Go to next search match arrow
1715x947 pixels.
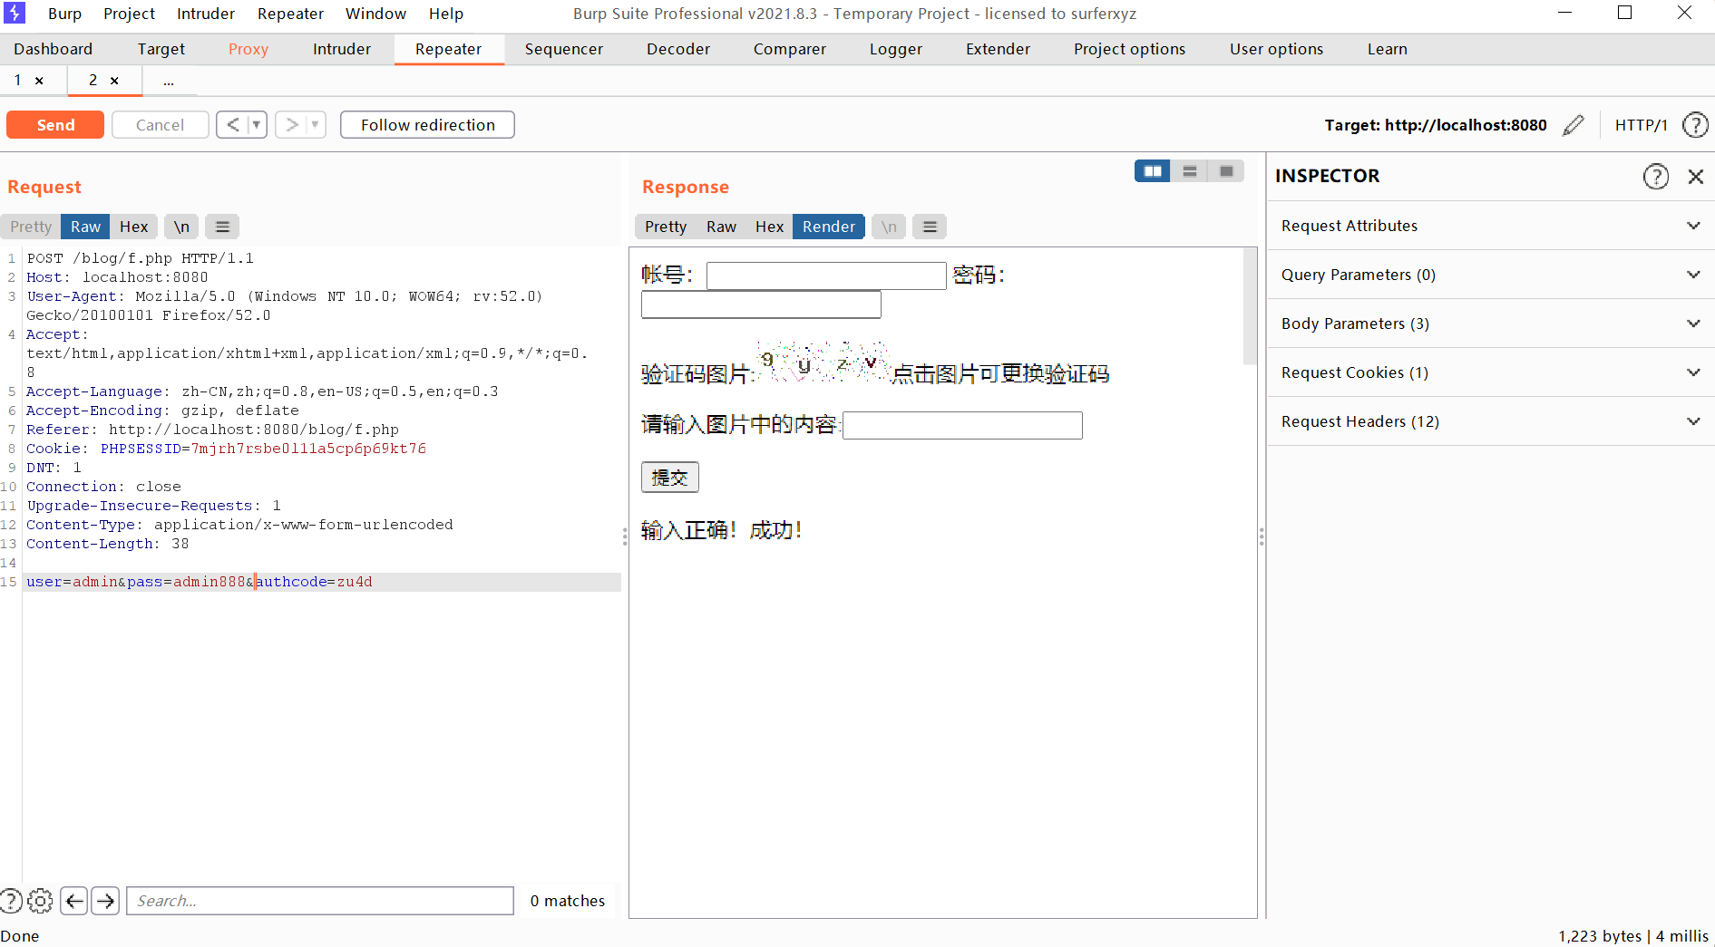[105, 901]
